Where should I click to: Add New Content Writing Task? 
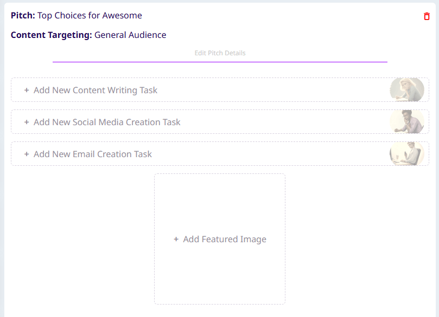tap(96, 90)
